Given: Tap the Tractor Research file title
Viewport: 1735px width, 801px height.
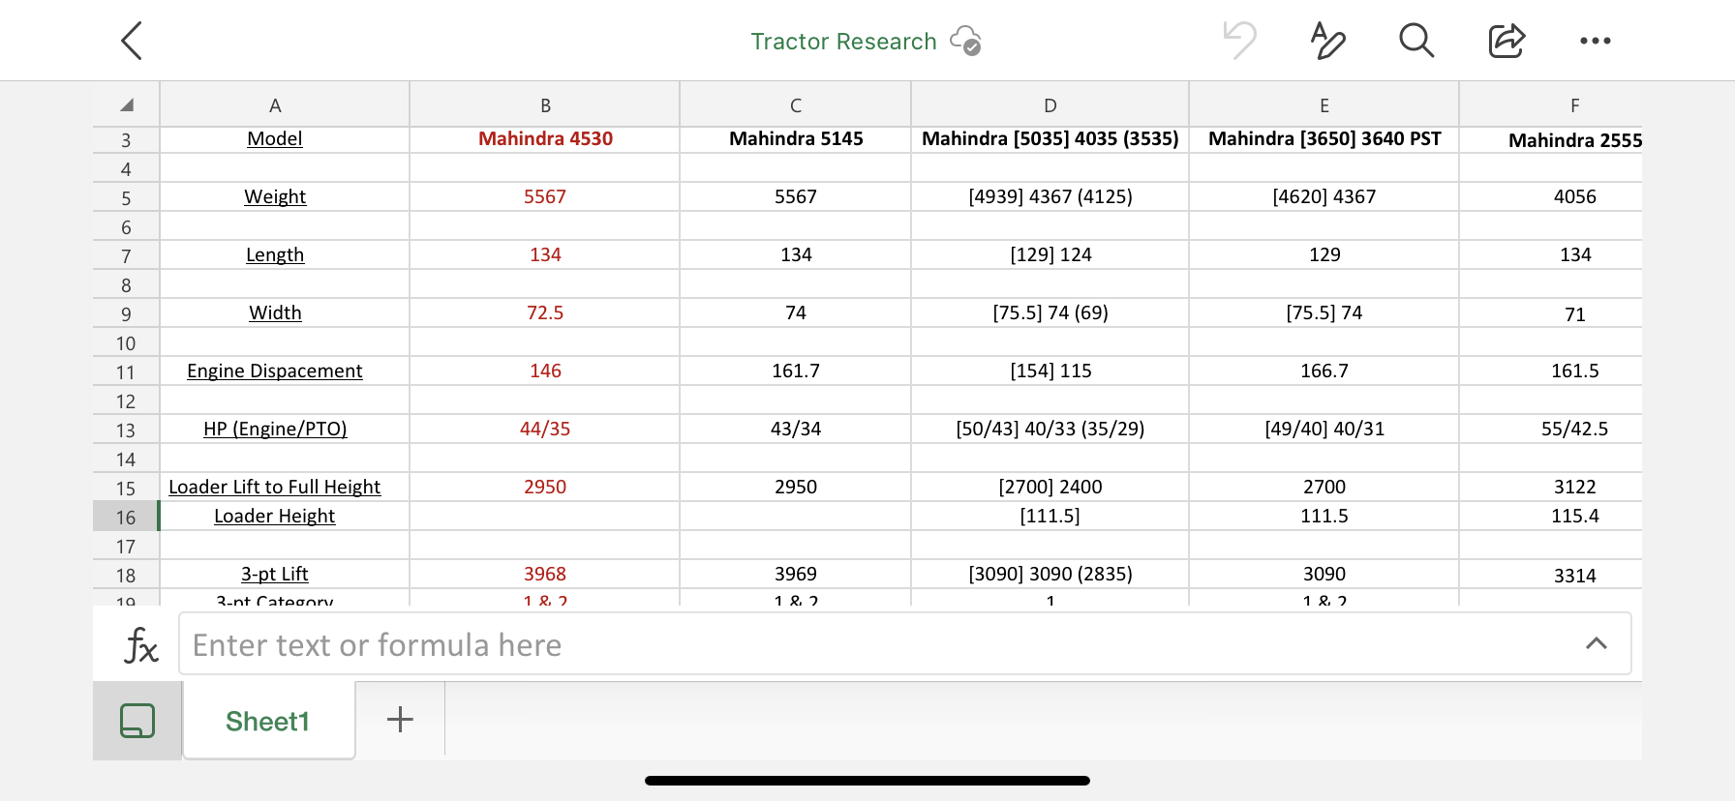Looking at the screenshot, I should pyautogui.click(x=843, y=41).
